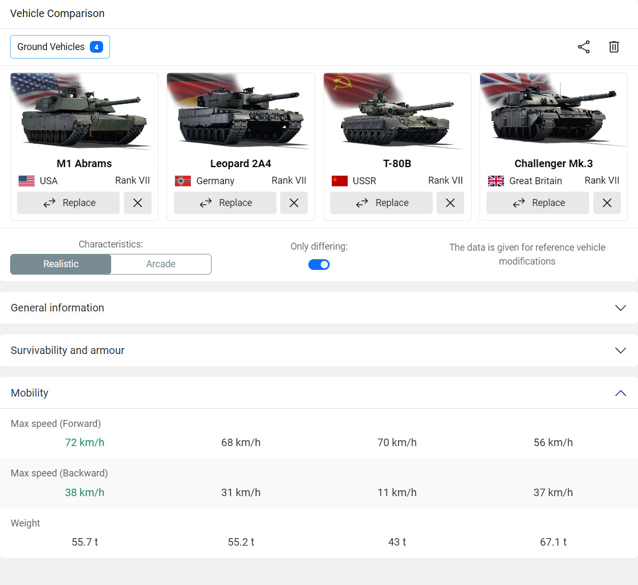The height and width of the screenshot is (585, 638).
Task: Collapse the Mobility section
Action: (x=319, y=393)
